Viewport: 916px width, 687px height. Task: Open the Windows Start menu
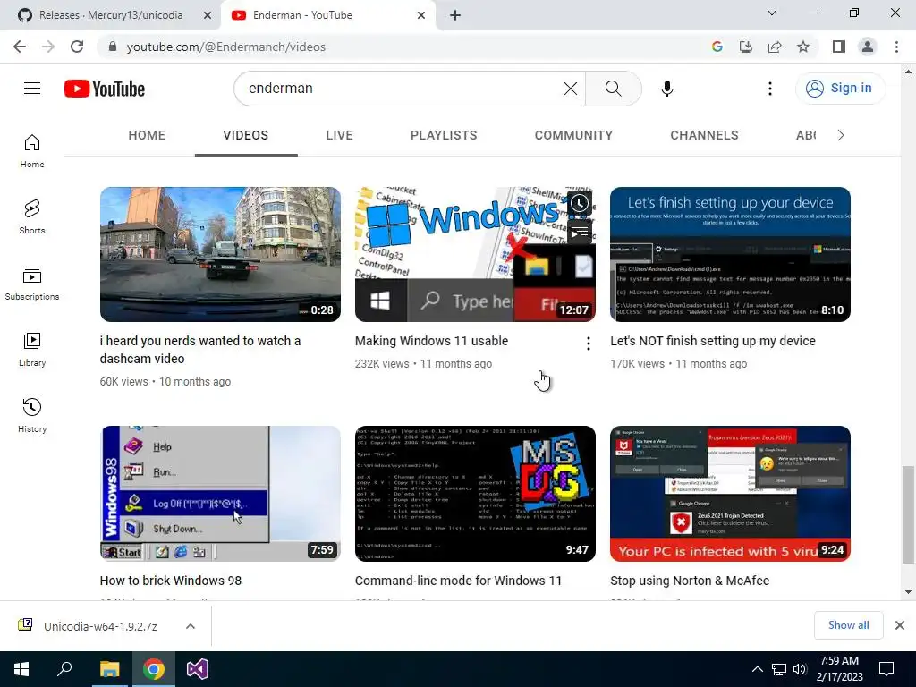click(x=21, y=669)
